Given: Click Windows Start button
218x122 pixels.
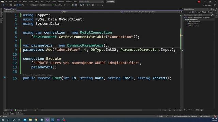Looking at the screenshot, I should pos(3,120).
